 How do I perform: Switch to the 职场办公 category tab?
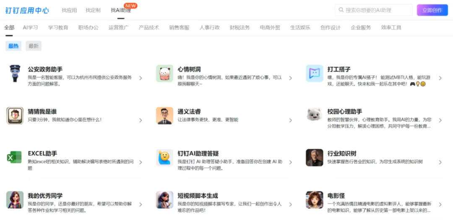click(x=88, y=28)
